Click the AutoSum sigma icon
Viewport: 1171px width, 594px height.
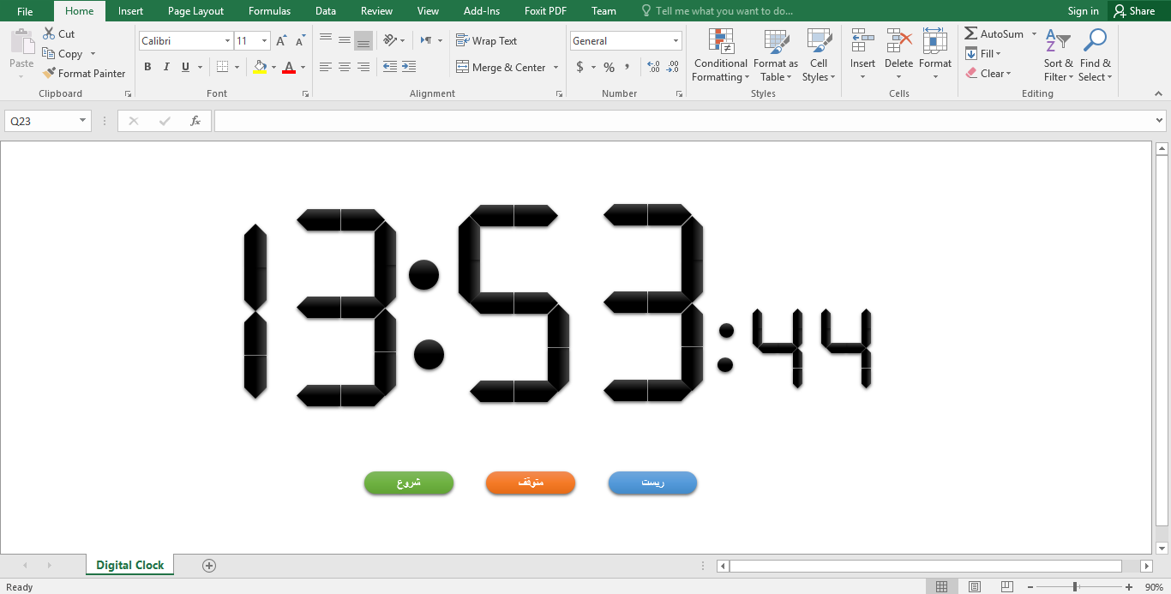click(x=971, y=33)
